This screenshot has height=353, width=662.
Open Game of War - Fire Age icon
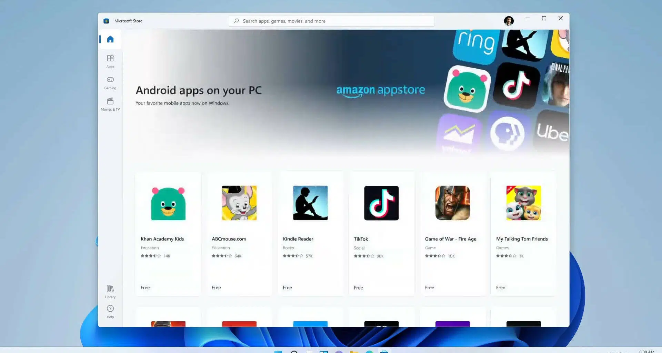coord(452,203)
